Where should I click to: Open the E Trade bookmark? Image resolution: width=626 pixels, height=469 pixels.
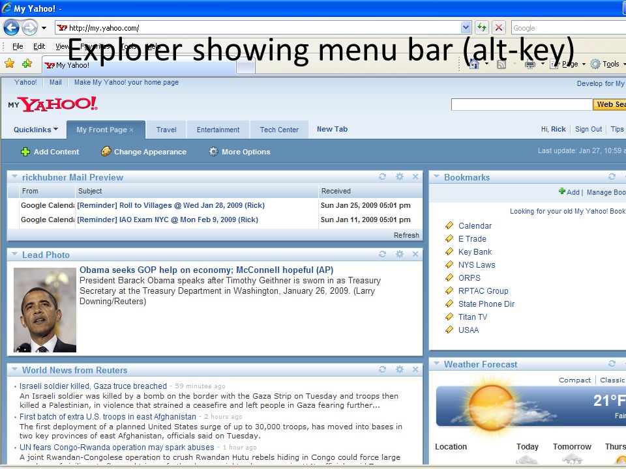(x=472, y=239)
